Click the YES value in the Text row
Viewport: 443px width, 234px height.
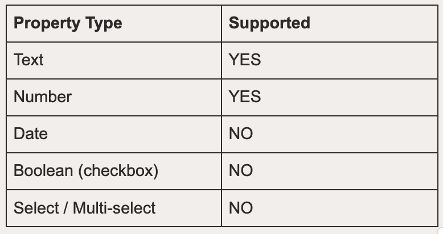245,60
